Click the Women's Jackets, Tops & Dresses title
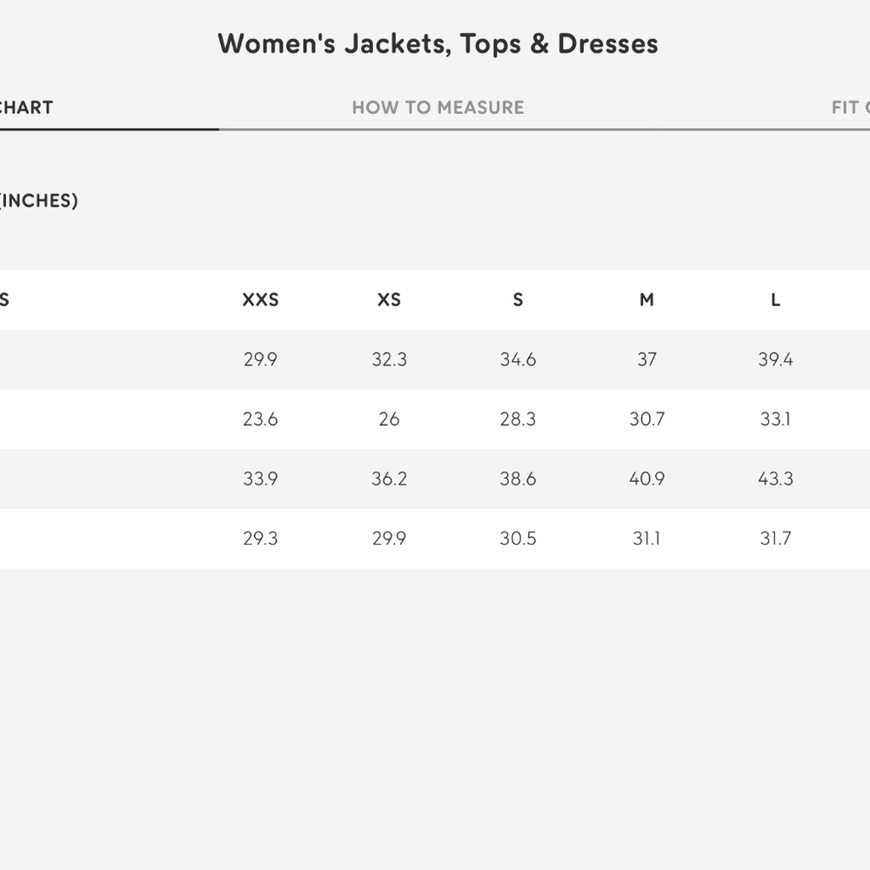Viewport: 870px width, 870px height. pos(438,43)
